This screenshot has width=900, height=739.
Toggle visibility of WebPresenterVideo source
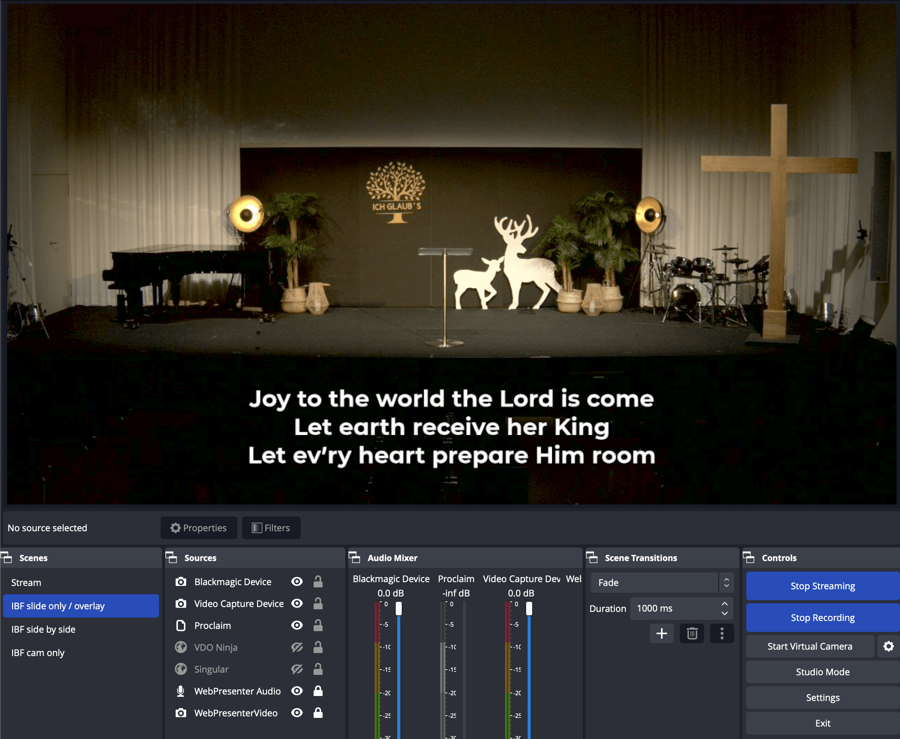(x=297, y=713)
